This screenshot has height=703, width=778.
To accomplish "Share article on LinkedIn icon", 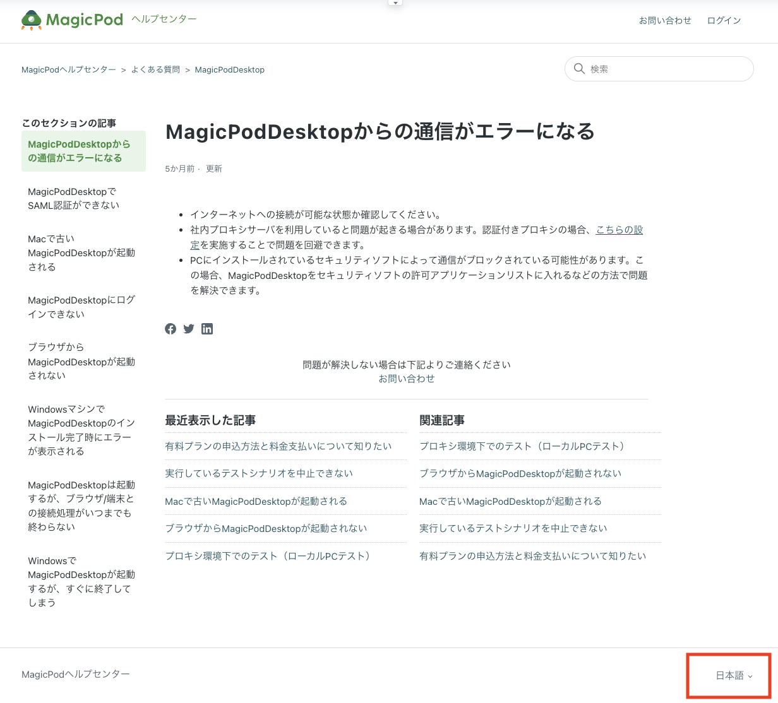I will [x=207, y=329].
